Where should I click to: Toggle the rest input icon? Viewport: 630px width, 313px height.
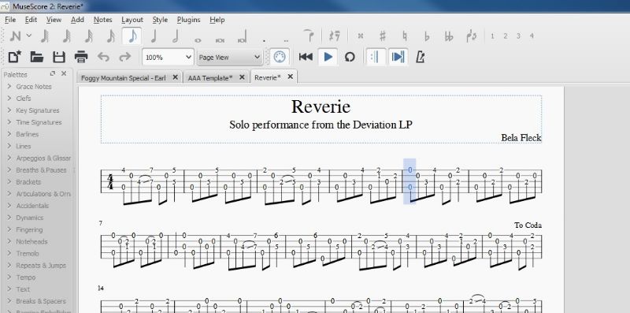(x=334, y=35)
